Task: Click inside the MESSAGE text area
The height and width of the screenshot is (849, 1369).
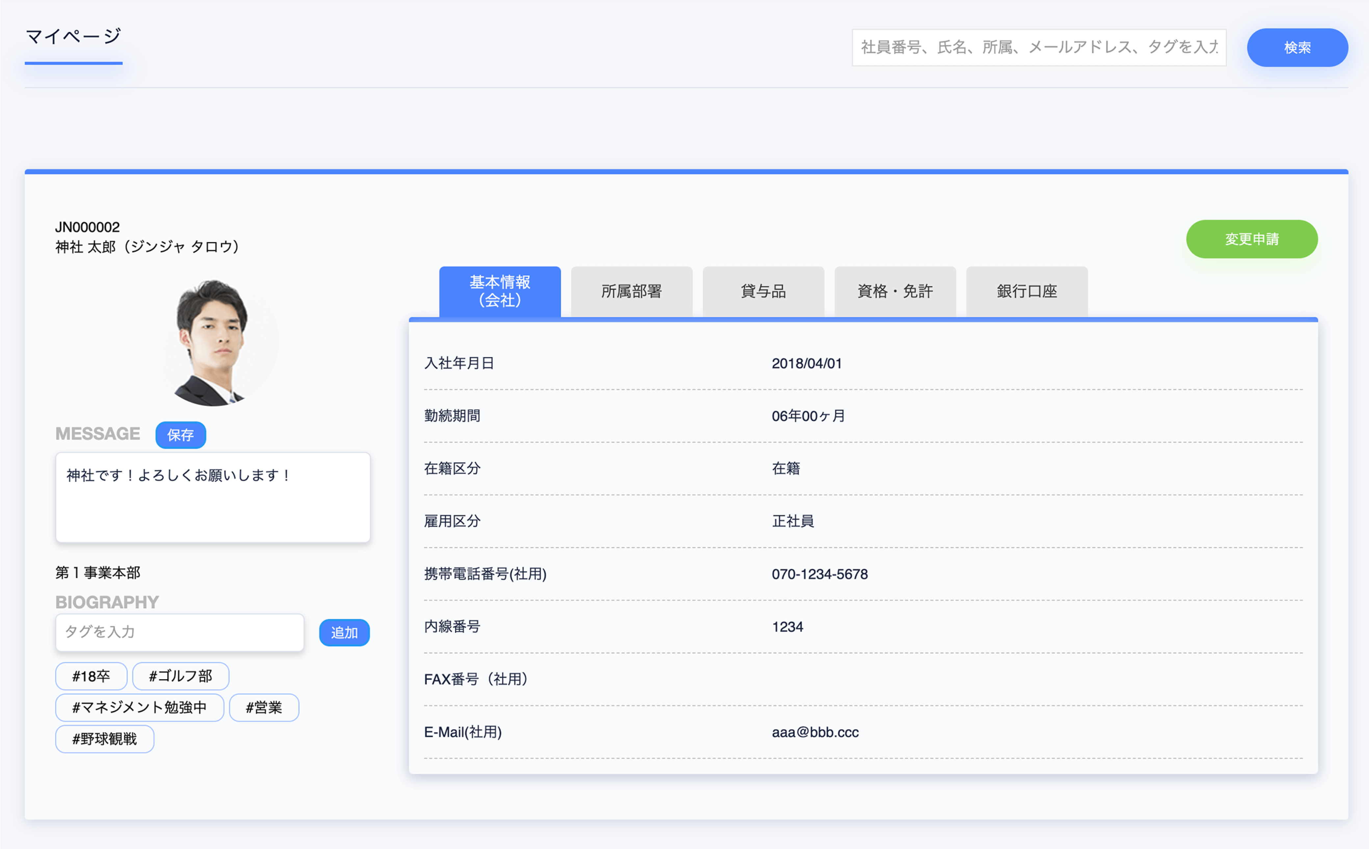Action: tap(212, 498)
